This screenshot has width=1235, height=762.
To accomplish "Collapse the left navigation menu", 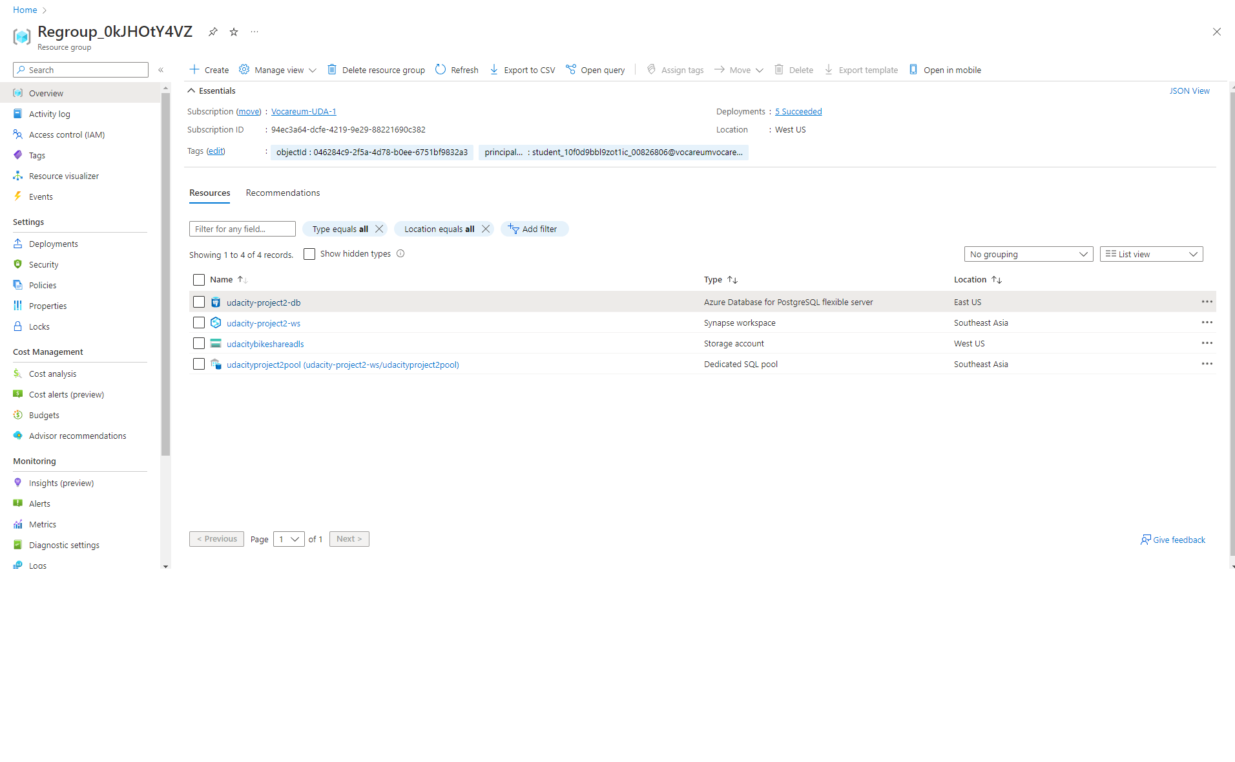I will pos(161,70).
